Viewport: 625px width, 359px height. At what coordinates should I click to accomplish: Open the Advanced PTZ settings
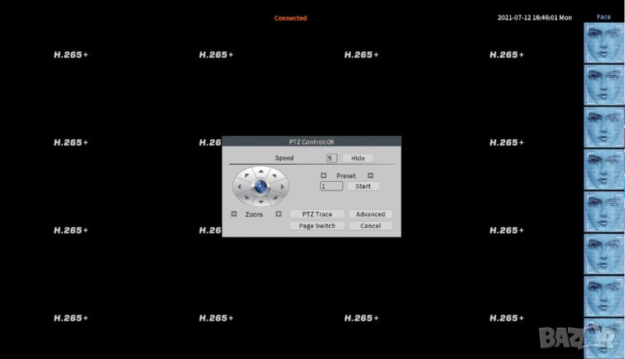(x=370, y=214)
